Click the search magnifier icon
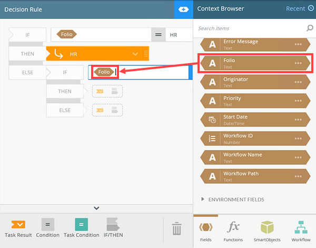The image size is (316, 248). tap(310, 28)
